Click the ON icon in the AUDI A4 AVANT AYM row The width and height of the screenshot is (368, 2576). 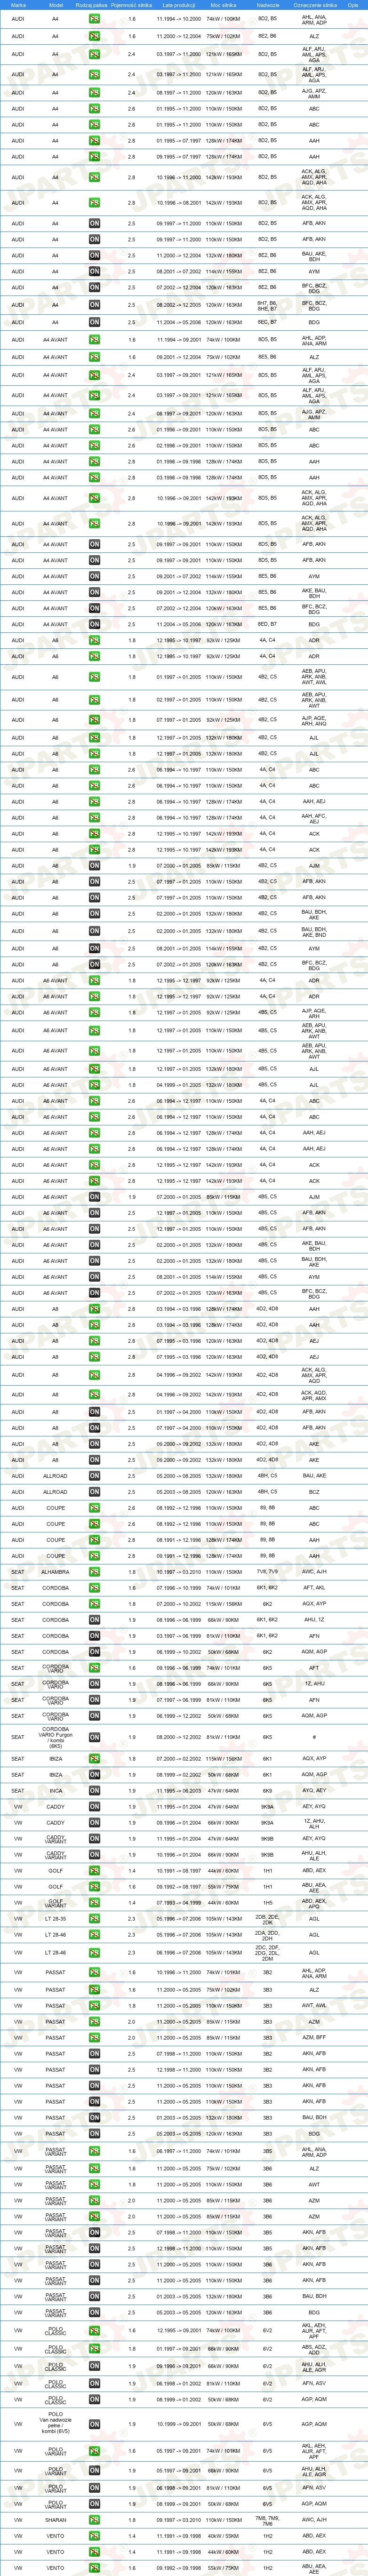[x=94, y=576]
